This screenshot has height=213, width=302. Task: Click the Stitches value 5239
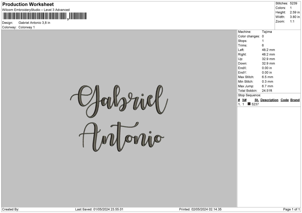(x=294, y=3)
